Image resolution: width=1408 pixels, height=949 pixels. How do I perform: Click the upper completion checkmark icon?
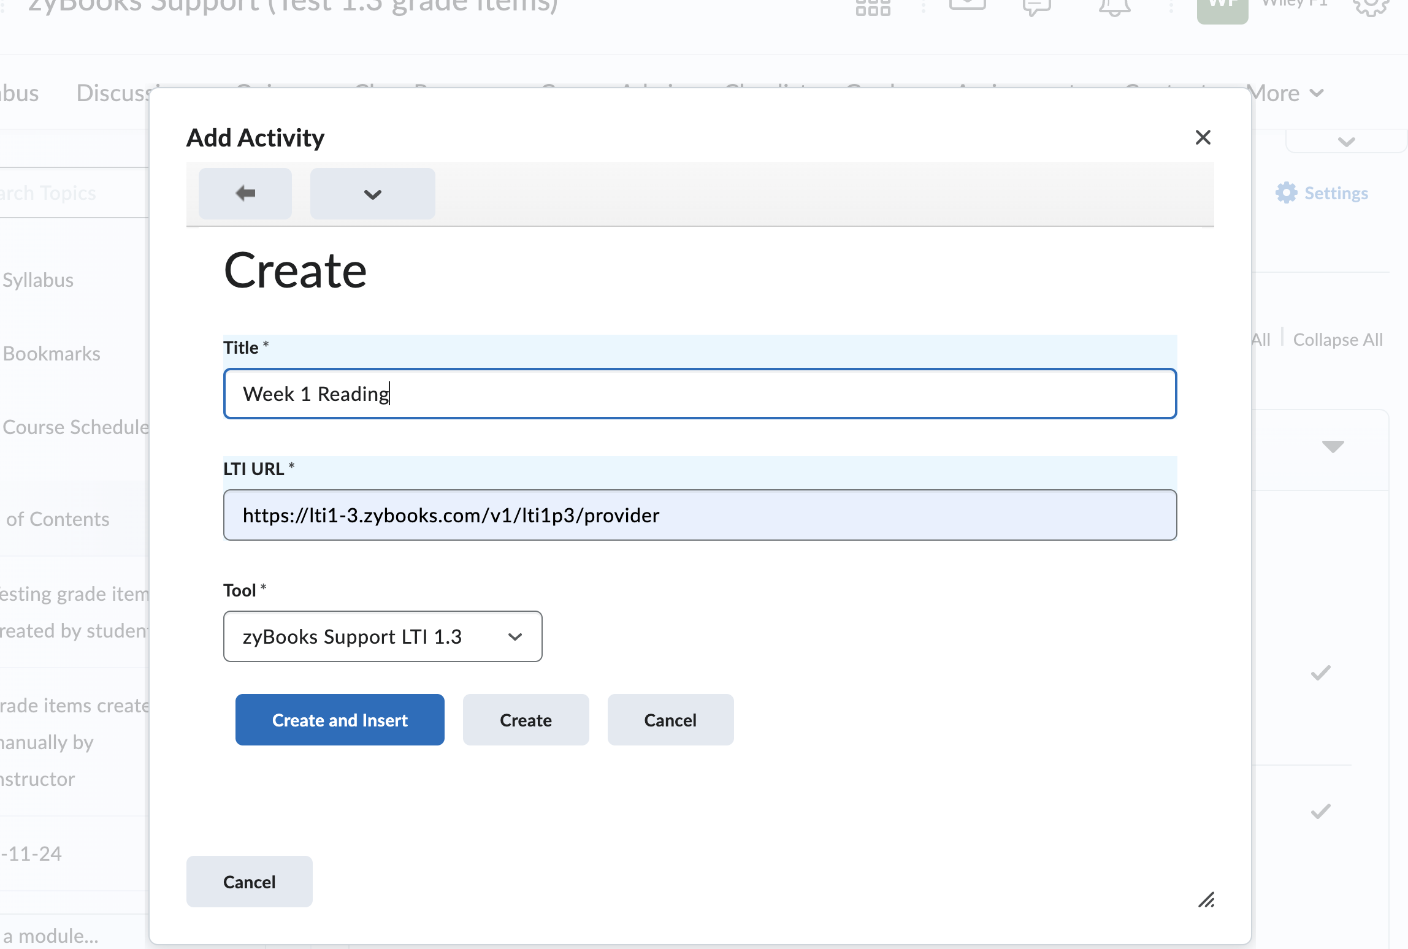point(1320,673)
